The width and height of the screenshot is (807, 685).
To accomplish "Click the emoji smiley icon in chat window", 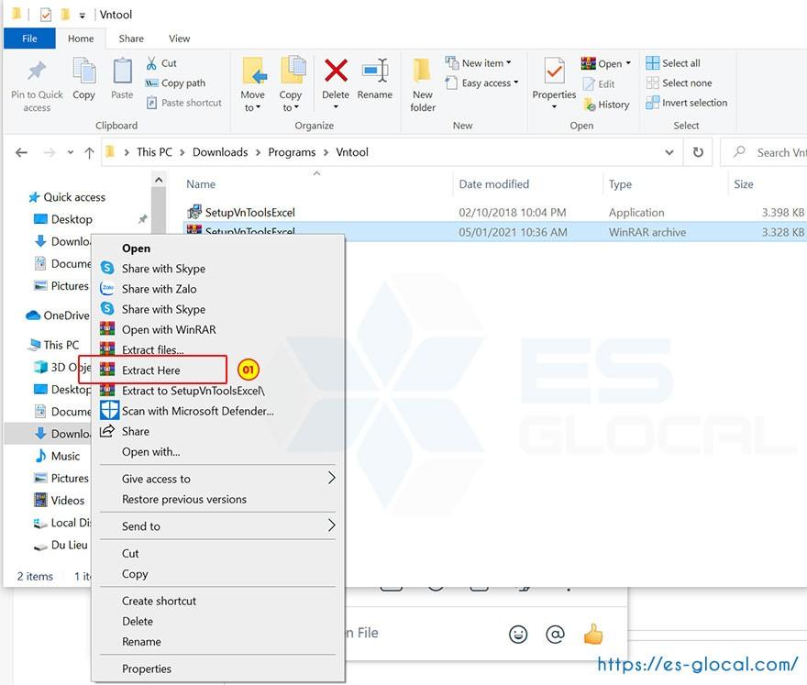I will 518,634.
